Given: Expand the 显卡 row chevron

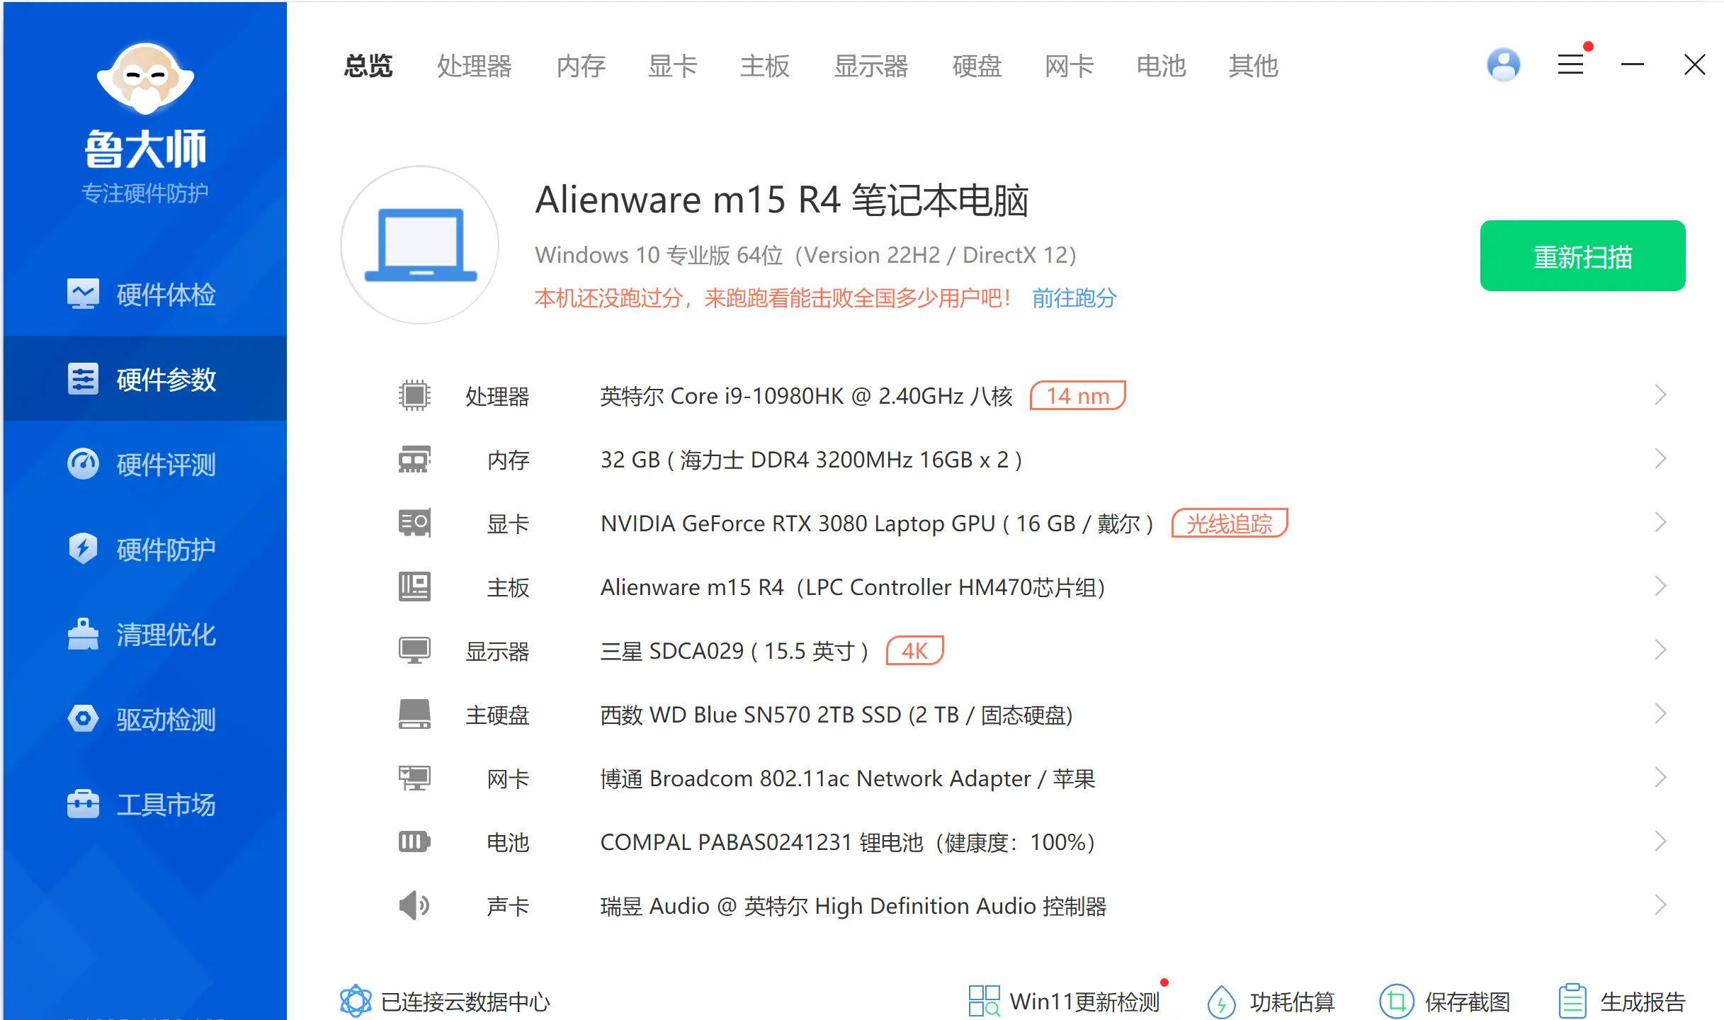Looking at the screenshot, I should click(1660, 523).
